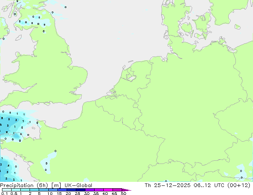The height and width of the screenshot is (195, 253).
Task: Click the Denmark Jutland peninsula
Action: (172, 18)
